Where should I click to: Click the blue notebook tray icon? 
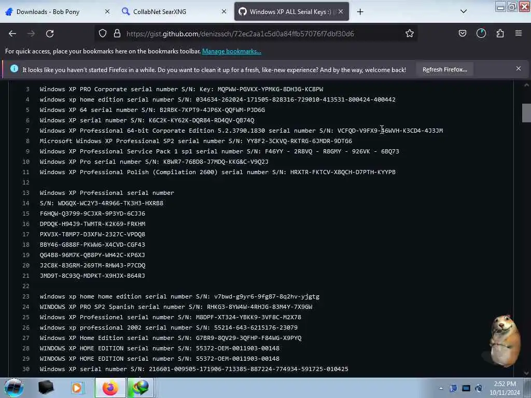[453, 388]
